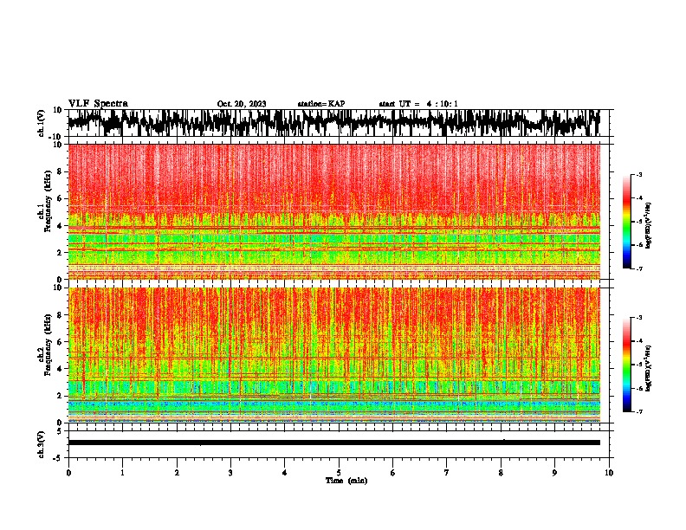Click the ch.2 frequency tick label "4"
The image size is (686, 530).
point(60,369)
